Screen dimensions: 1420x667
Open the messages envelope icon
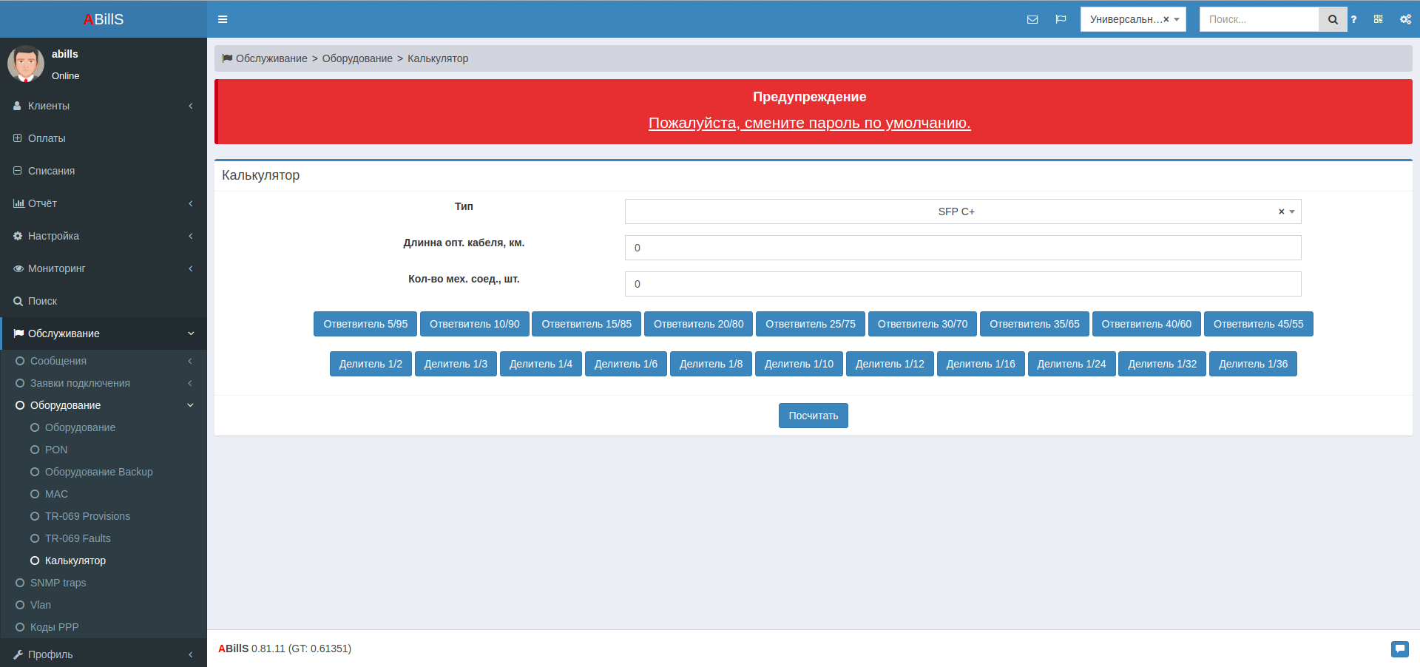[1032, 19]
